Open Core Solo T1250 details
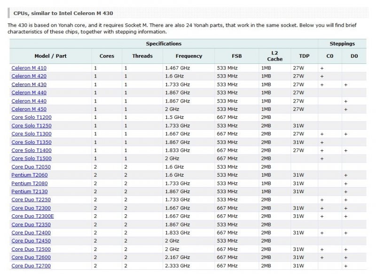376x274 pixels. [x=31, y=125]
